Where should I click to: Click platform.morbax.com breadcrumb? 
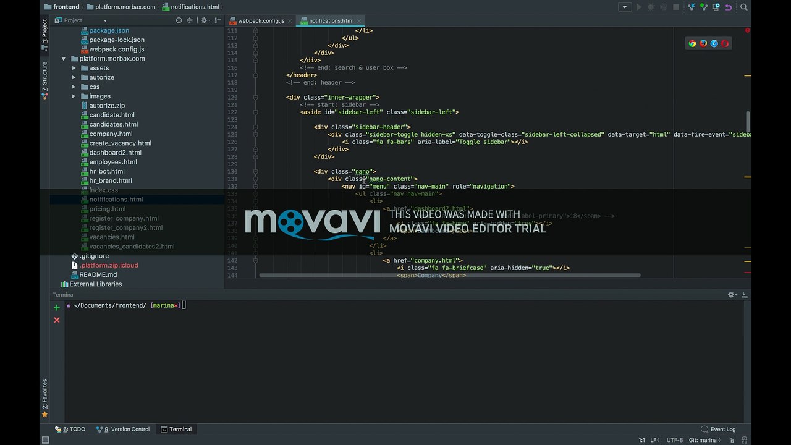coord(121,7)
